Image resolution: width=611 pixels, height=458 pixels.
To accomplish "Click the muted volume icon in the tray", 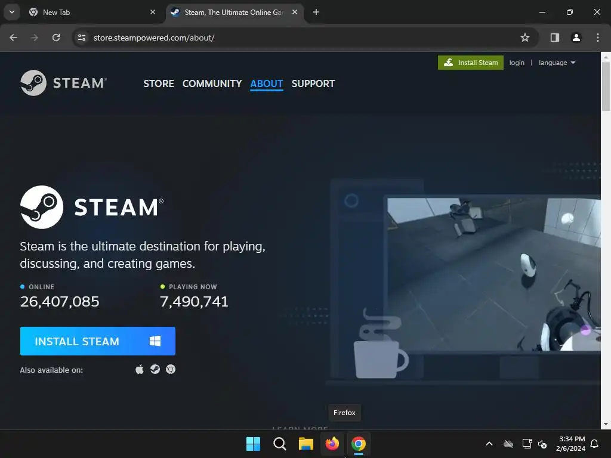I will 542,444.
